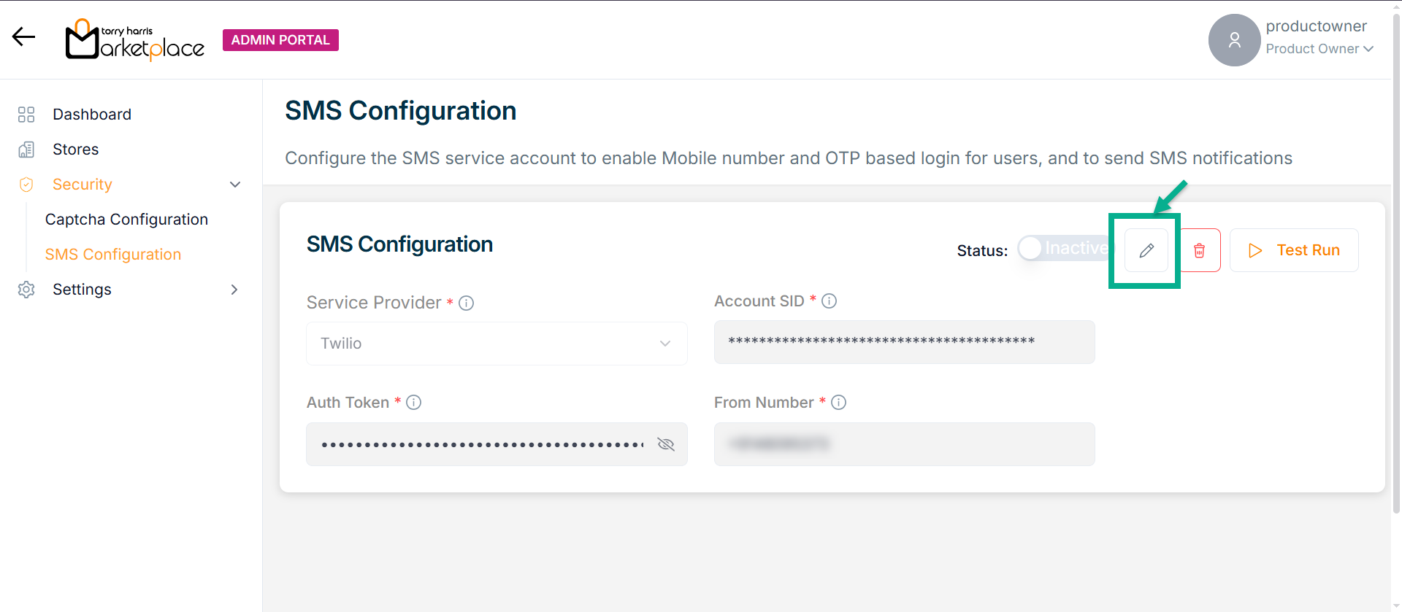This screenshot has width=1402, height=612.
Task: Click the productowner profile avatar
Action: click(x=1234, y=40)
